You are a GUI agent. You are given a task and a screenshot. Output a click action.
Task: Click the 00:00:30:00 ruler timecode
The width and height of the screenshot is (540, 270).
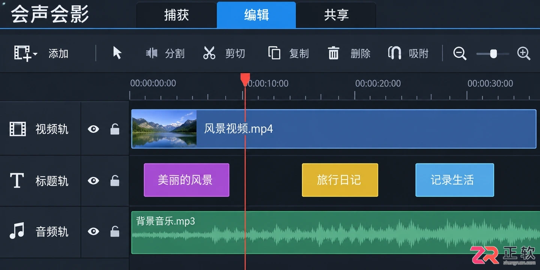pos(490,83)
